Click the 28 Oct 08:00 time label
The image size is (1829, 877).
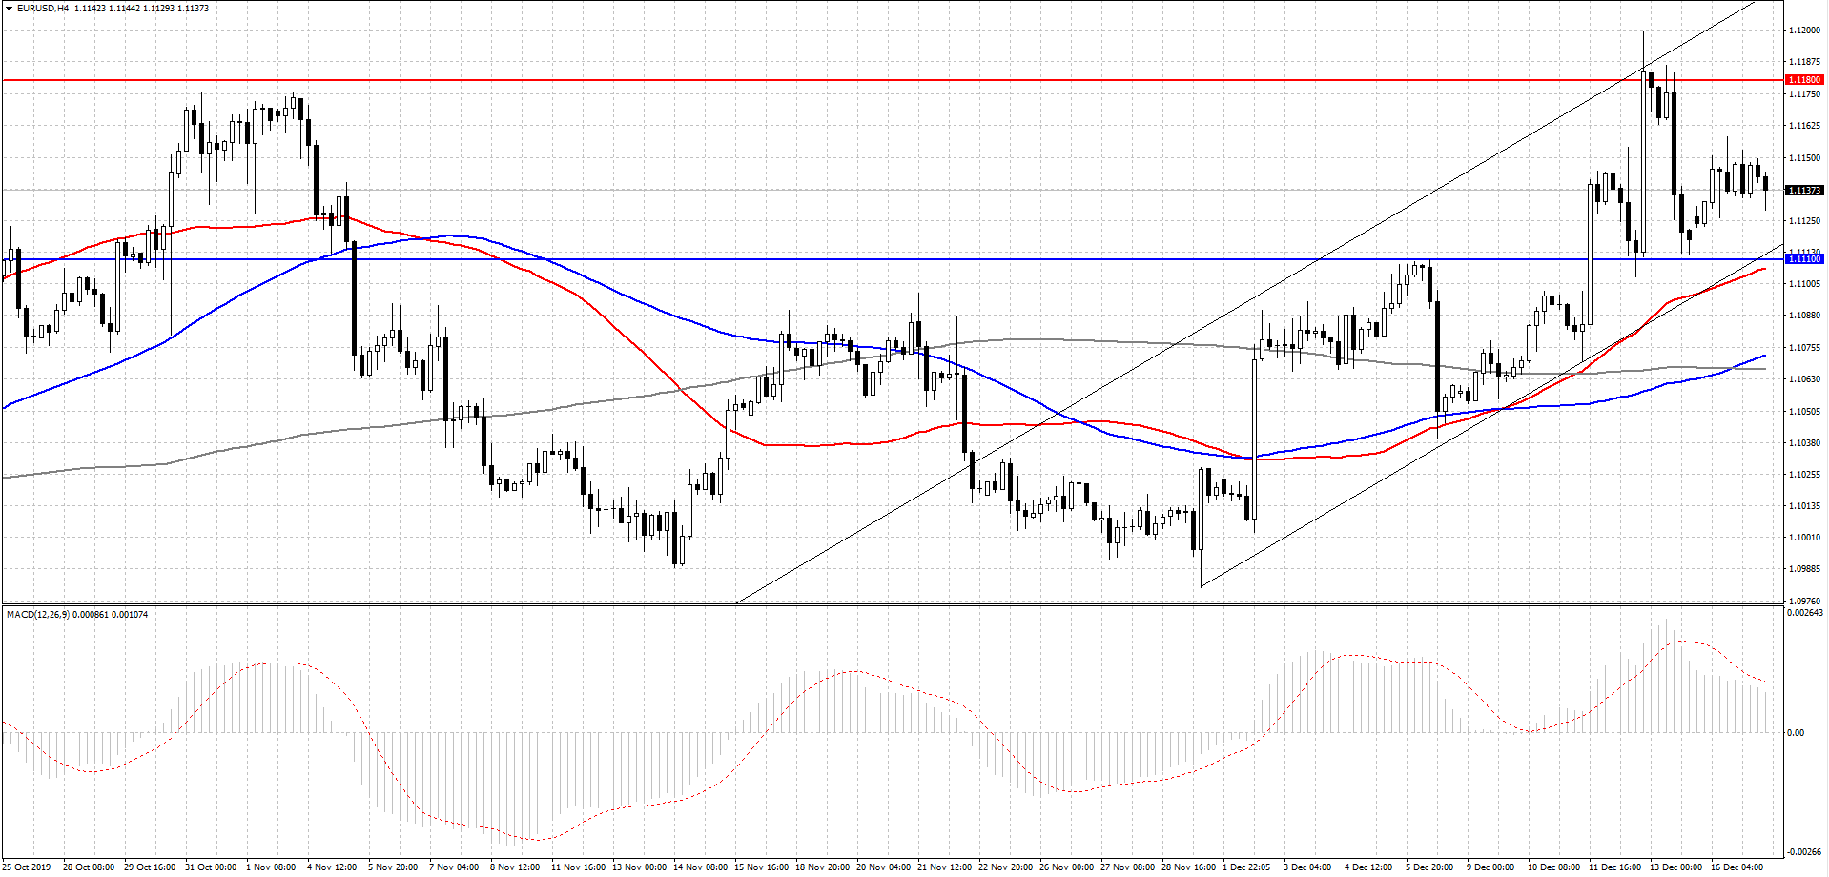point(89,867)
